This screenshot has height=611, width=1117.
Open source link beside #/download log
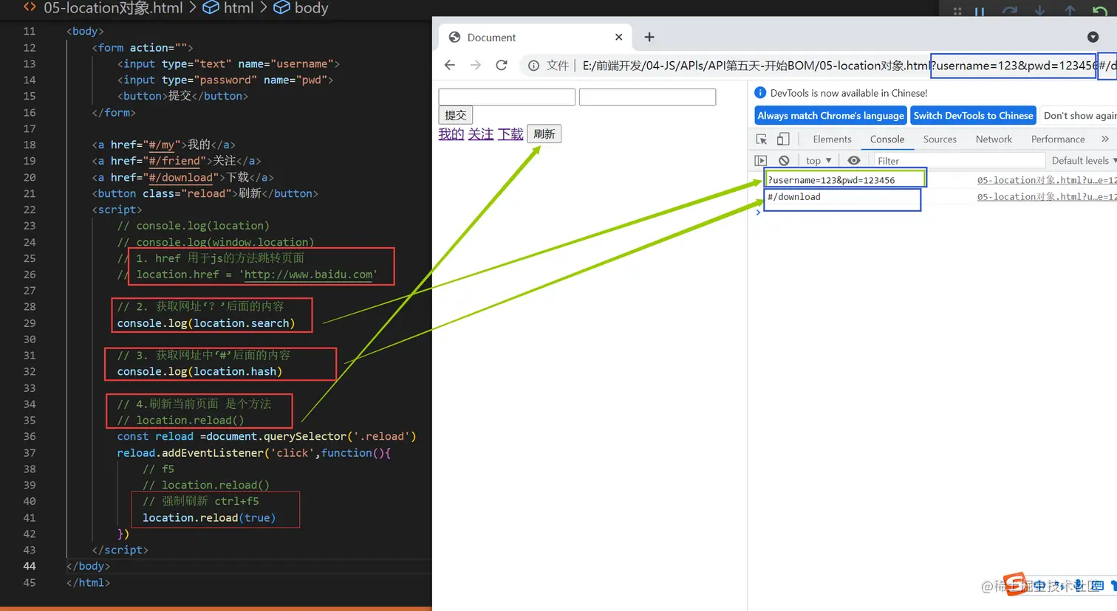[x=1046, y=197]
